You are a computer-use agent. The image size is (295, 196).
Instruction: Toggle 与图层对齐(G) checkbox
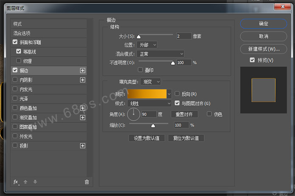[177, 103]
